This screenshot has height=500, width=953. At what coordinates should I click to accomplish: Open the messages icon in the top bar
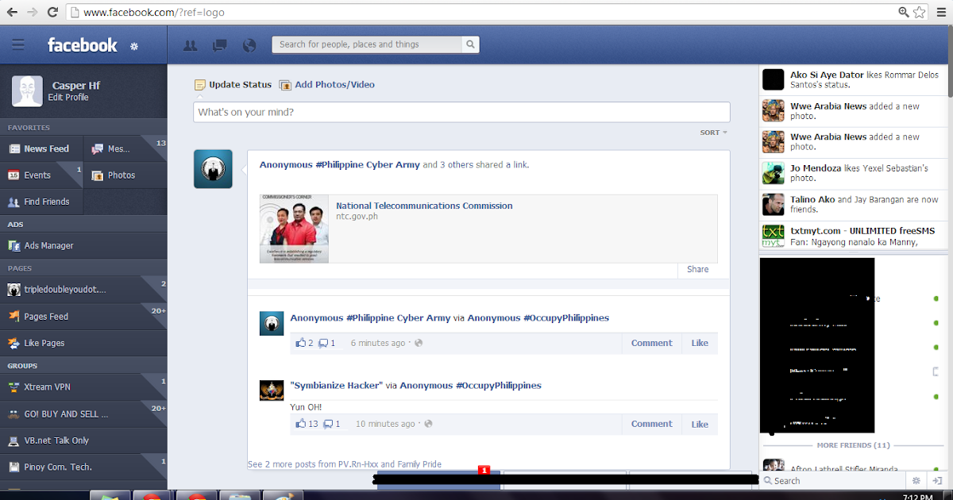pos(220,45)
